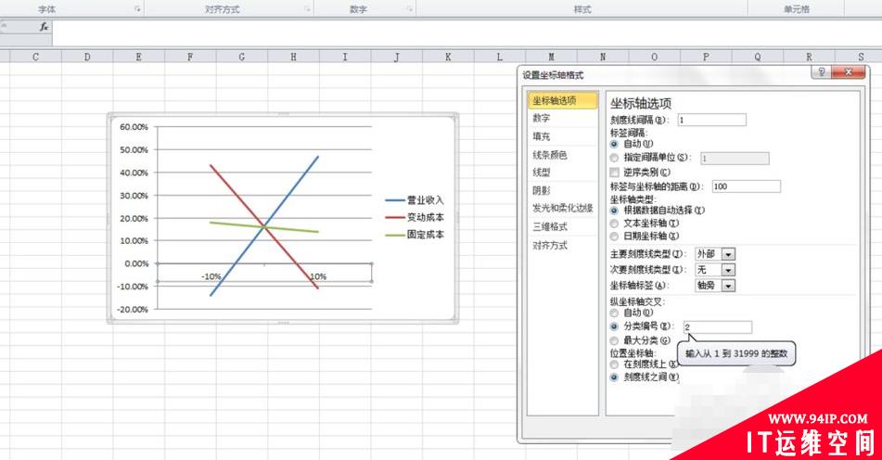Click 固定成本 legend entry
Image resolution: width=882 pixels, height=460 pixels.
(x=415, y=235)
